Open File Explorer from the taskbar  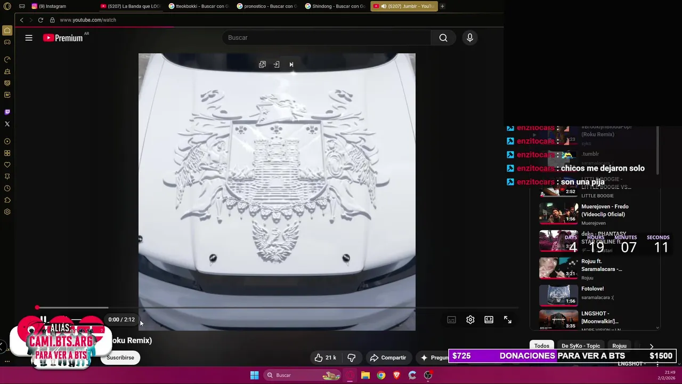(366, 375)
